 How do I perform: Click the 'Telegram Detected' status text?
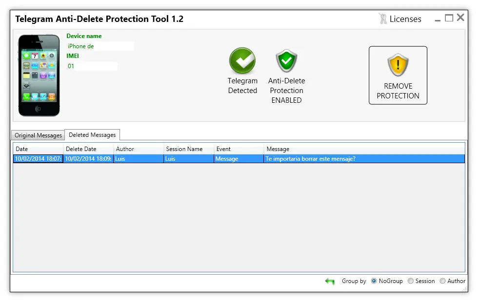tap(243, 86)
